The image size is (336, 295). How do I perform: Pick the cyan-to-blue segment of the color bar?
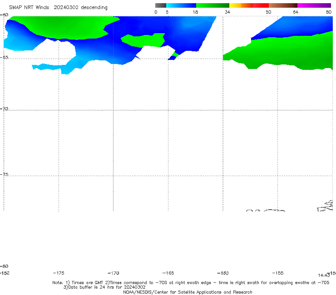click(x=181, y=5)
